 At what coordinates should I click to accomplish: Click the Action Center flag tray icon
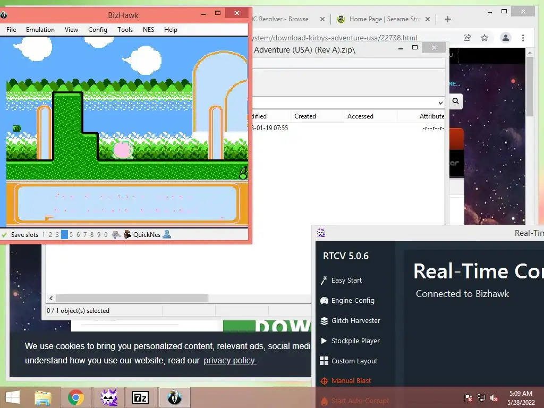[x=468, y=398]
